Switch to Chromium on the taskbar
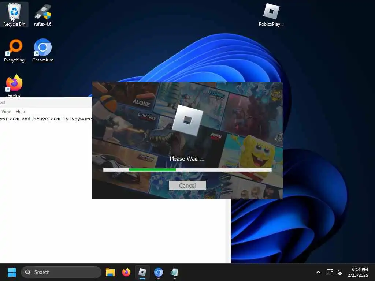 click(x=158, y=272)
